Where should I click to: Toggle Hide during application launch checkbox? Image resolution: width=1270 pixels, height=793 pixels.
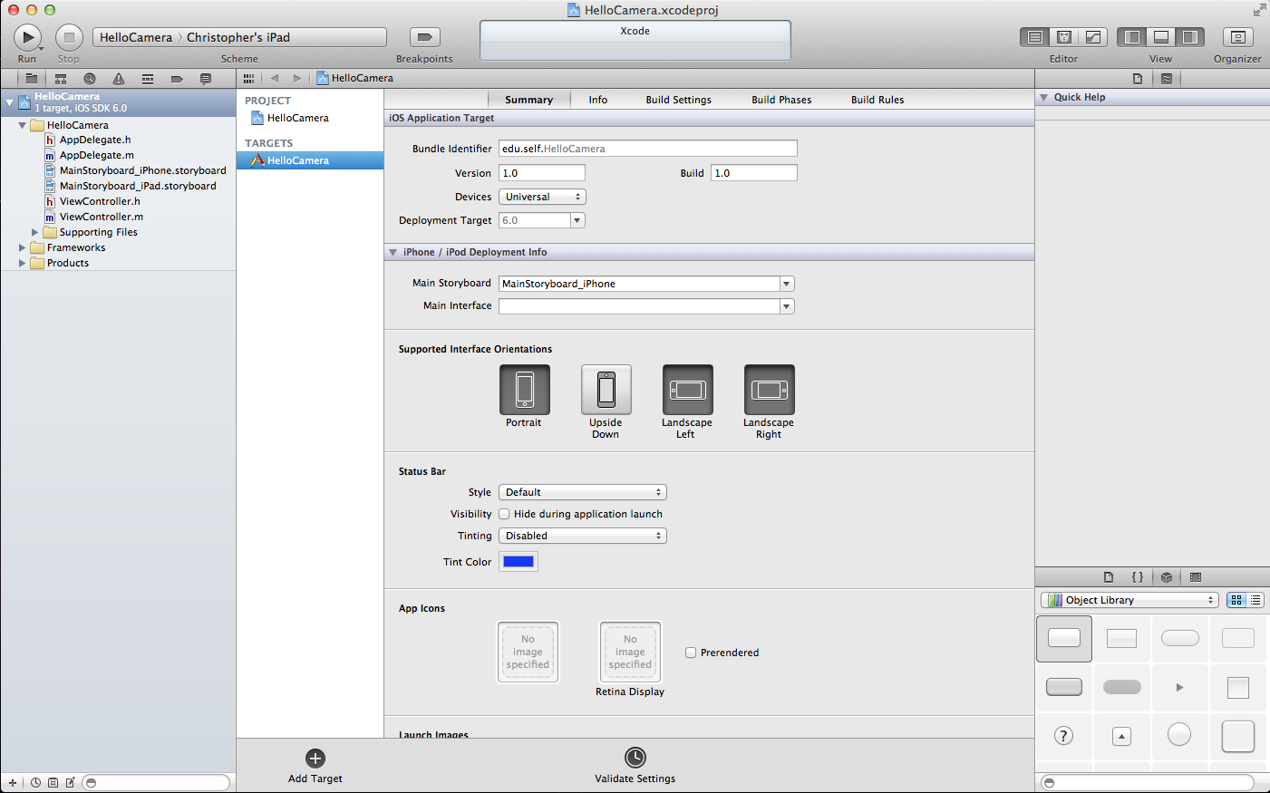[x=504, y=514]
